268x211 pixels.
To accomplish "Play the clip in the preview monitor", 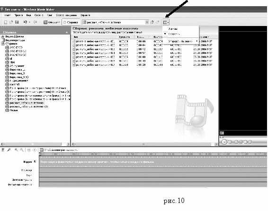I will [x=224, y=142].
